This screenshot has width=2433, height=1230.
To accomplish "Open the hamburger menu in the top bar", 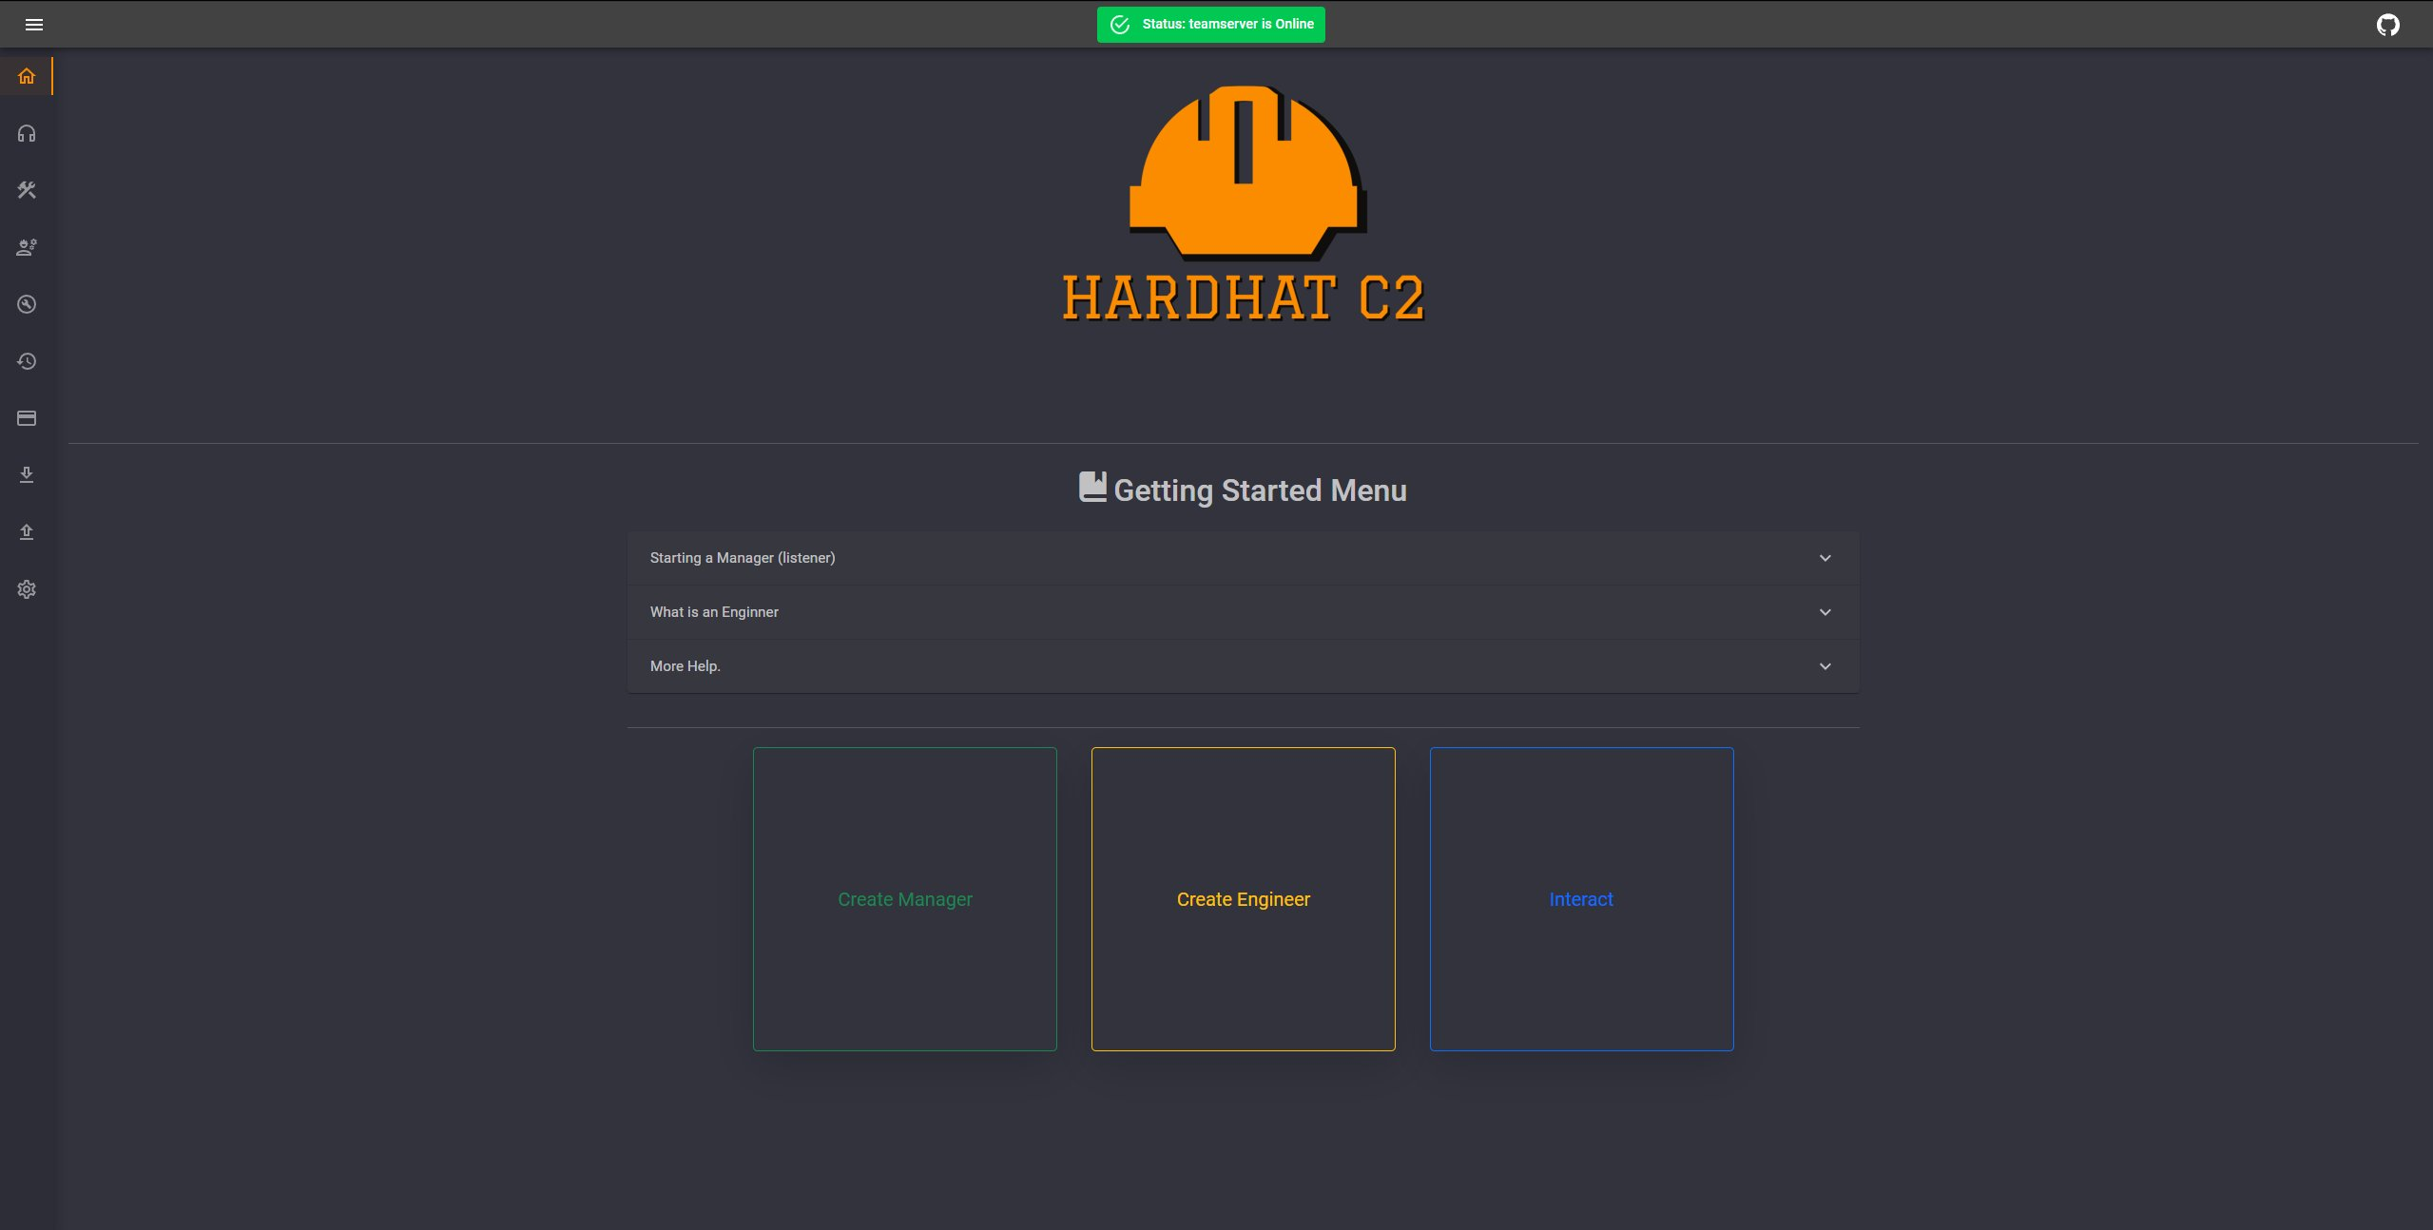I will coord(34,25).
